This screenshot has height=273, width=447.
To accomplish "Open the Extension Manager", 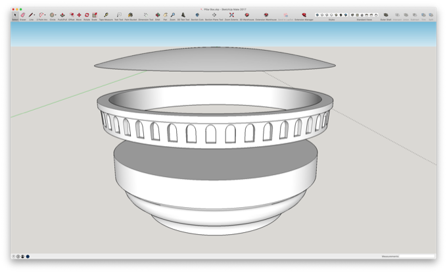I will click(x=304, y=15).
